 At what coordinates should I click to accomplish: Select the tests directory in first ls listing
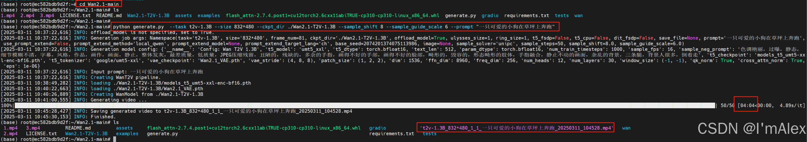pos(561,15)
